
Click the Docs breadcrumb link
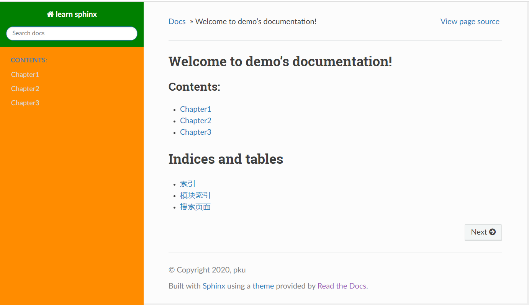[x=177, y=21]
